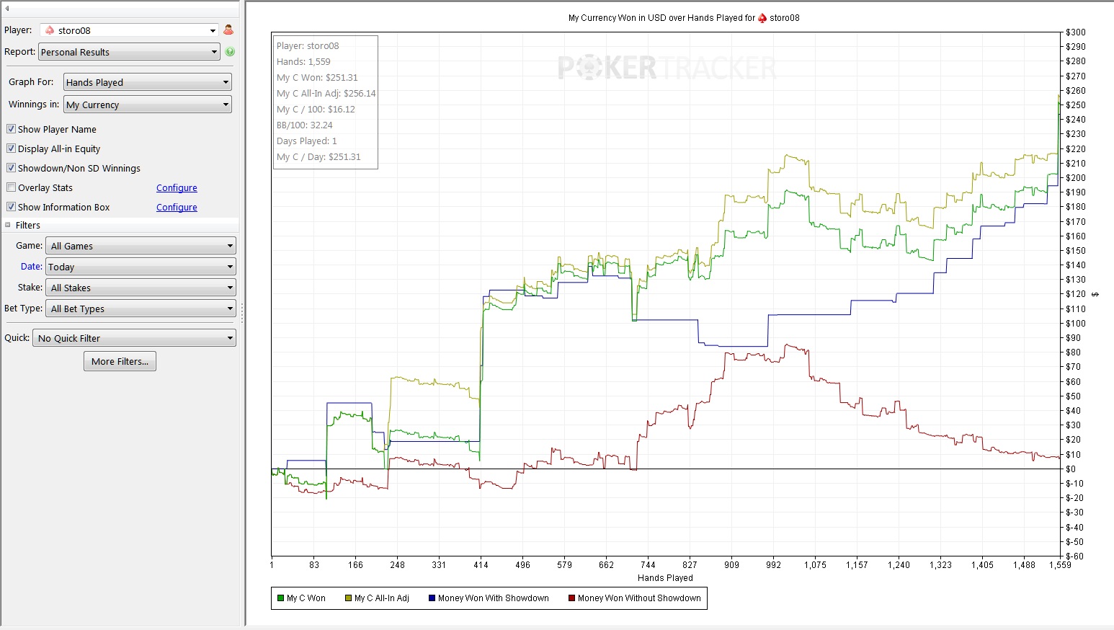Image resolution: width=1114 pixels, height=630 pixels.
Task: Open the Quick filter dropdown
Action: tap(134, 338)
